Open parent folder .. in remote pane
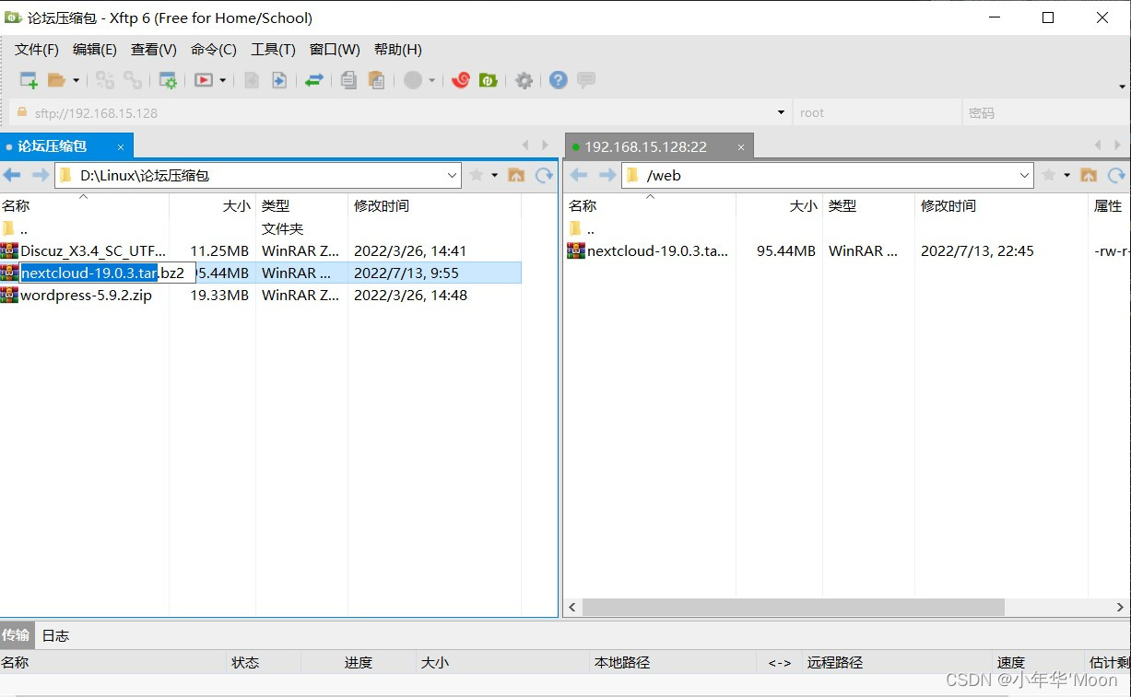This screenshot has width=1131, height=697. point(582,228)
